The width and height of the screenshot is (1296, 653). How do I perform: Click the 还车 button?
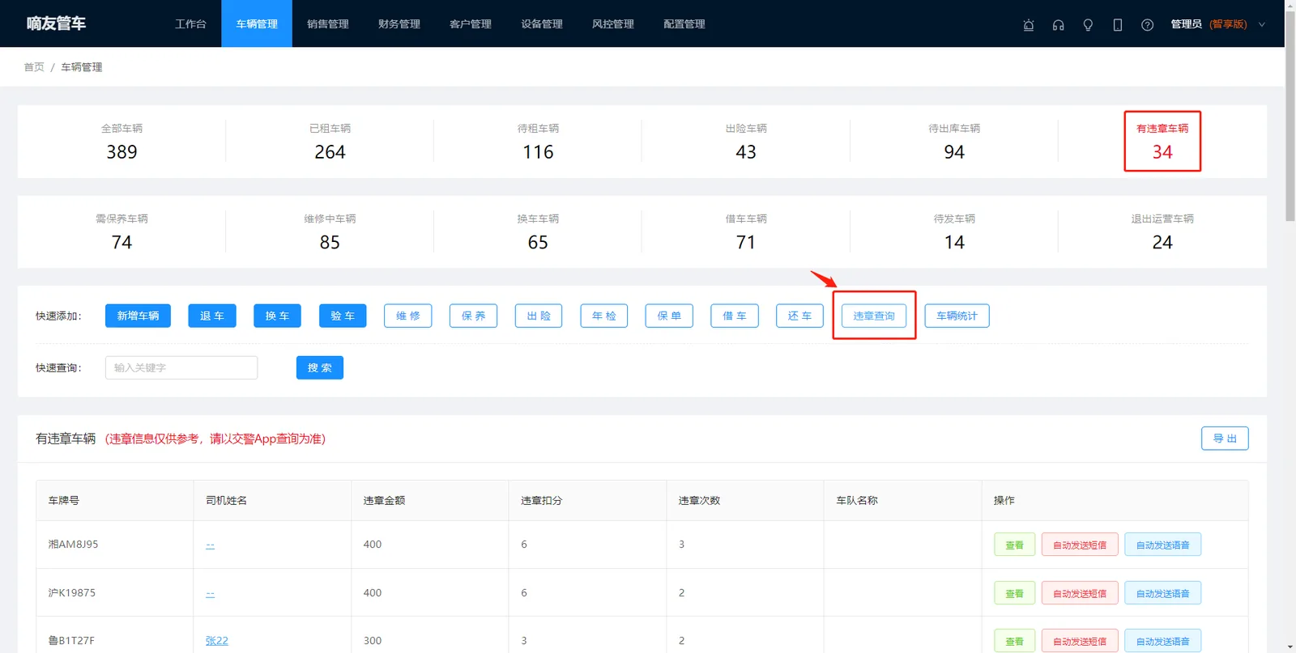tap(800, 316)
